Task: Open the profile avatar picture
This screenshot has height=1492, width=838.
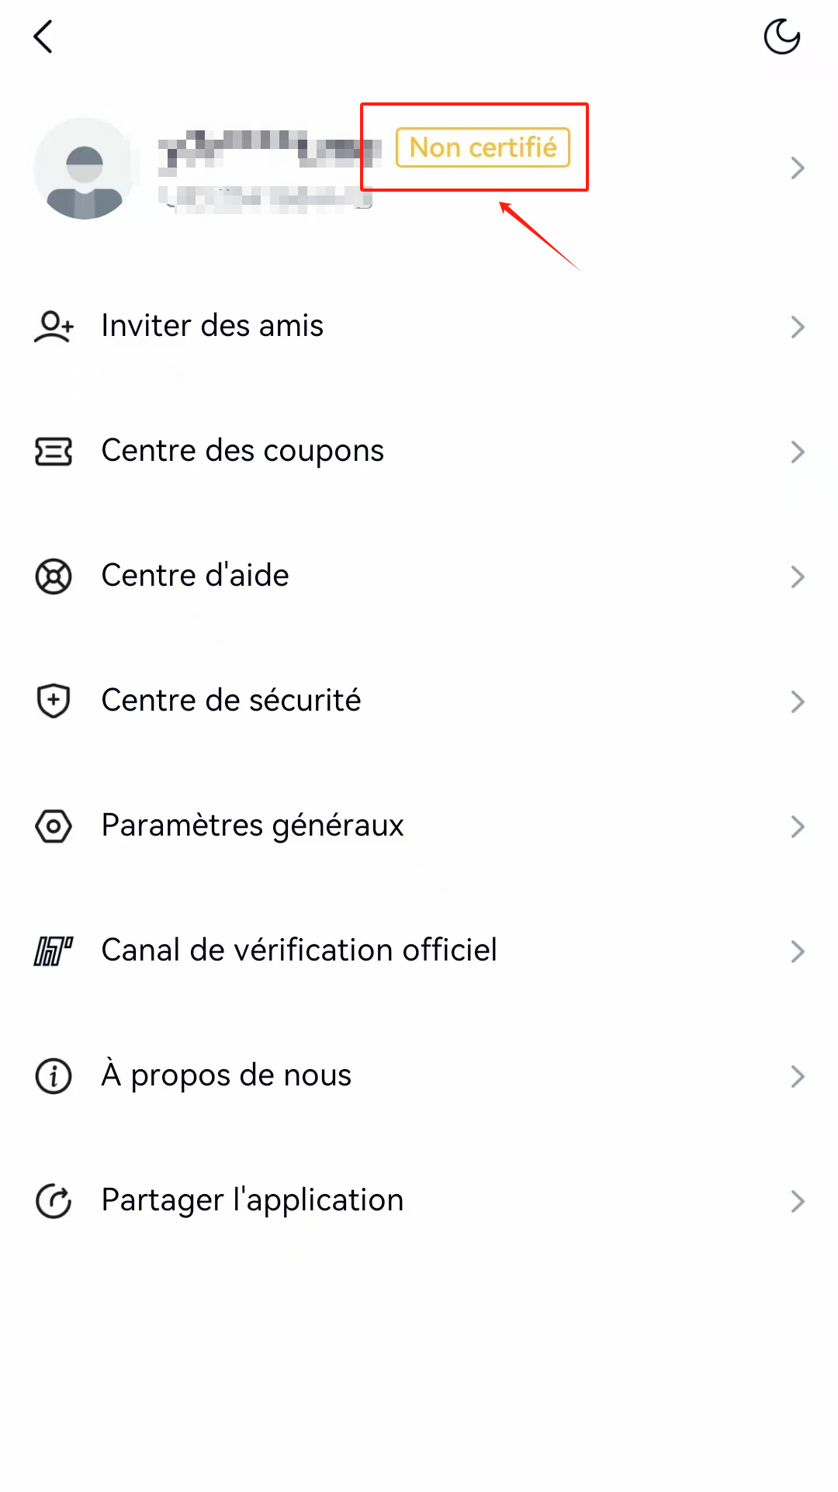Action: tap(85, 168)
